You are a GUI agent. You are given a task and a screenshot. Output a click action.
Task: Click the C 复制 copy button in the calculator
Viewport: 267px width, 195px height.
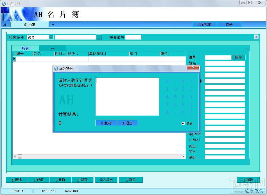point(106,123)
